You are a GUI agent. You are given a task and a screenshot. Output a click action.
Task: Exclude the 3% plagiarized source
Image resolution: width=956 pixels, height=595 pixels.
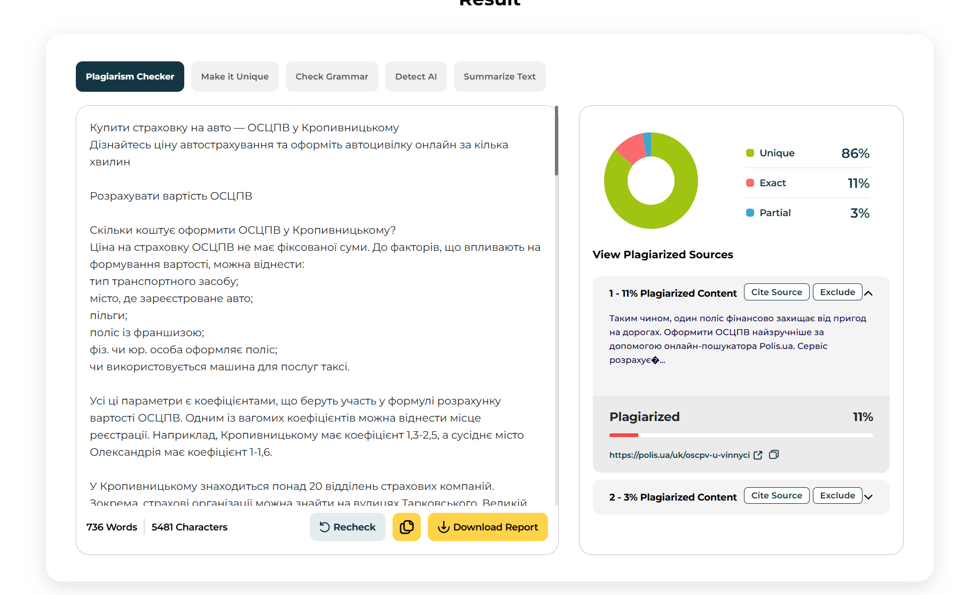tap(837, 496)
